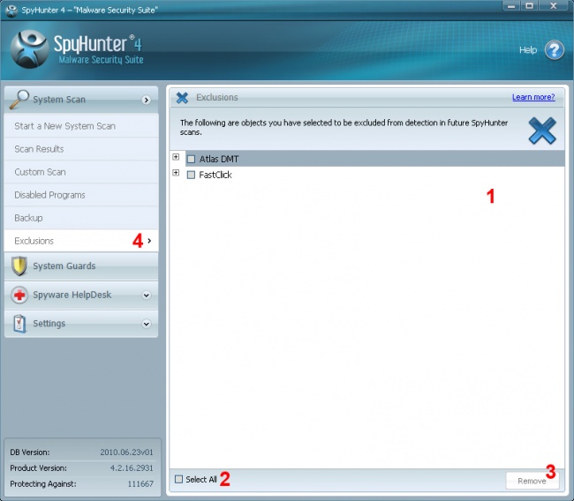Viewport: 574px width, 501px height.
Task: Click the large blue X exclusions icon
Action: tap(542, 130)
